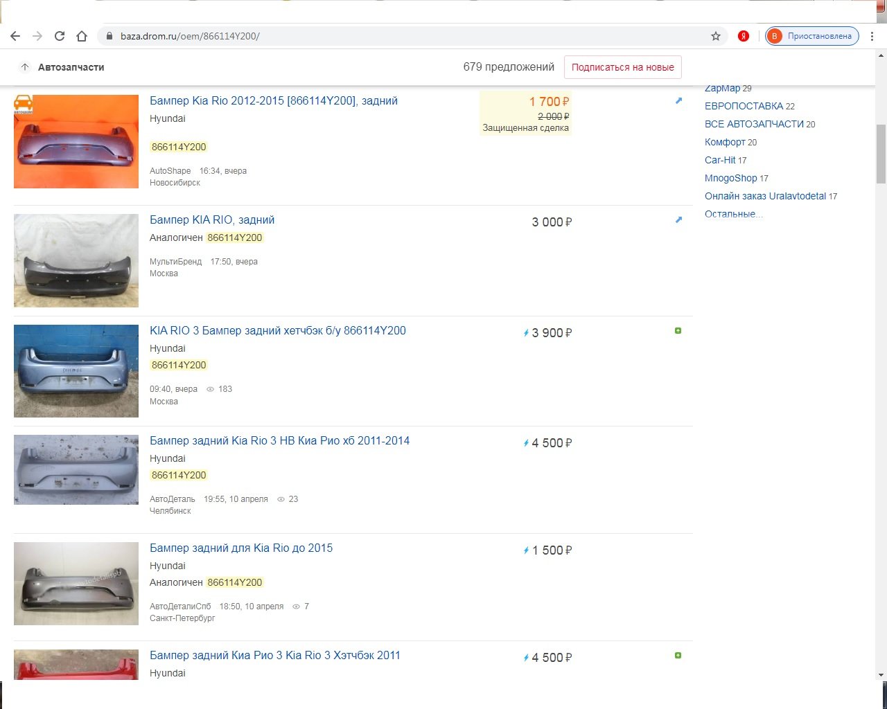Filter by seller Комфорт

point(725,142)
